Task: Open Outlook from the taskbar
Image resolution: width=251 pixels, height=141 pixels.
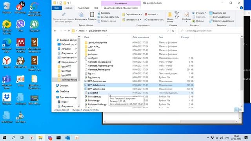Action: 67,137
